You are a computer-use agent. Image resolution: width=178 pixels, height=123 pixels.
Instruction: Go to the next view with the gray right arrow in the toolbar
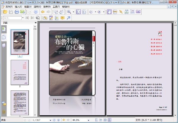48,12
